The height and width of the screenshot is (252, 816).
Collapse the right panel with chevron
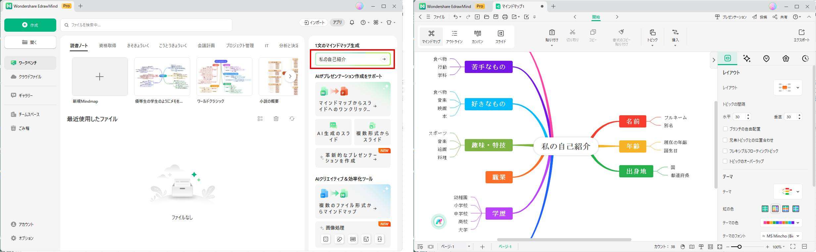713,60
